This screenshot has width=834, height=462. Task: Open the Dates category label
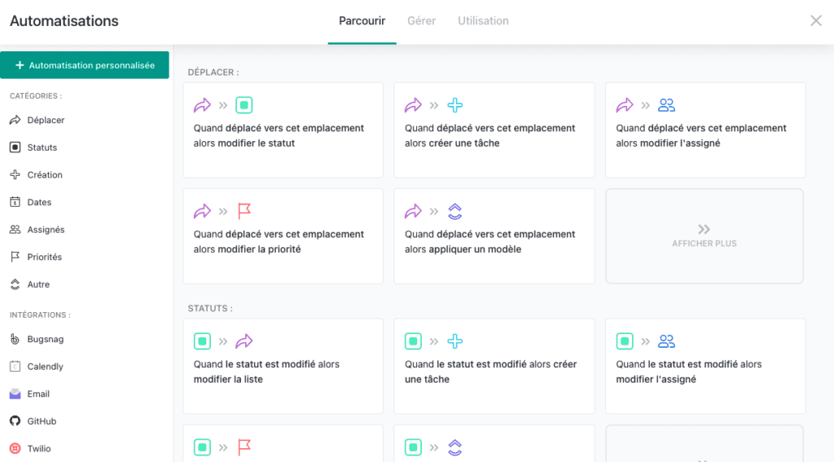39,202
